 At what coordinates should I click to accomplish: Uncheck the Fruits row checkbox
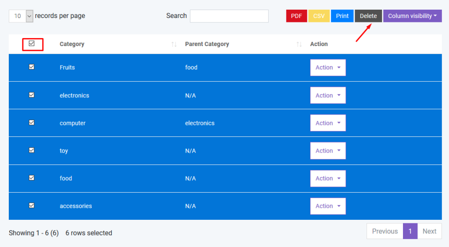tap(32, 67)
